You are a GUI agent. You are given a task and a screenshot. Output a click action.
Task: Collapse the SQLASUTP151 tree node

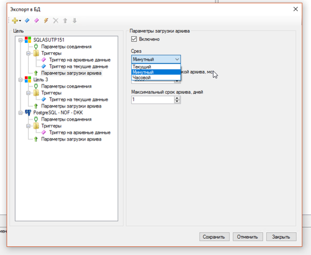21,40
